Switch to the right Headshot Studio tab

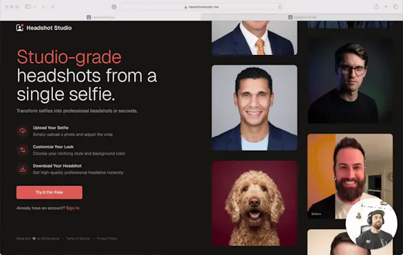pos(302,17)
